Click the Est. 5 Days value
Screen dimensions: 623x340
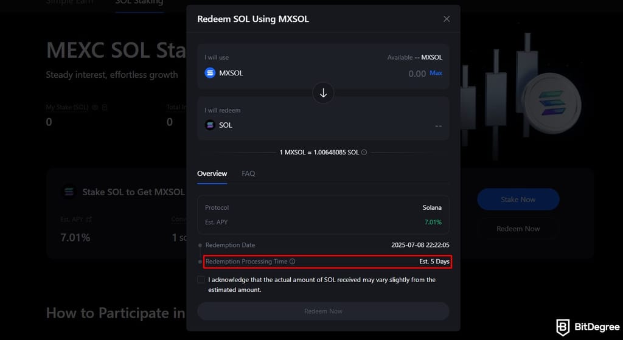click(434, 262)
